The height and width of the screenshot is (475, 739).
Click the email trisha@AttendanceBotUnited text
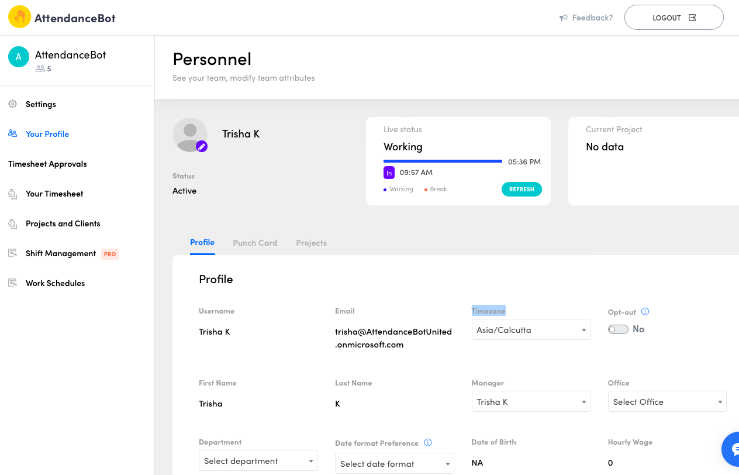pos(393,338)
